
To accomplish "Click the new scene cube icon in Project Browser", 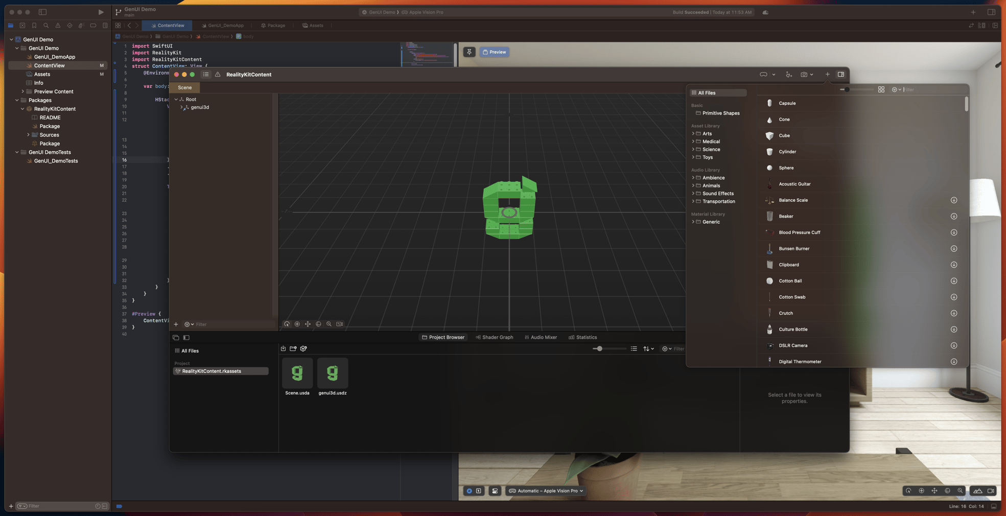I will pyautogui.click(x=303, y=349).
